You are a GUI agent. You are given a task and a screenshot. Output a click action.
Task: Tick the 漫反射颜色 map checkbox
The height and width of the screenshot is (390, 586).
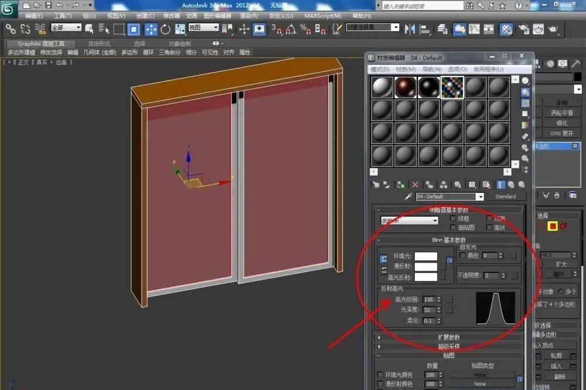pyautogui.click(x=380, y=384)
